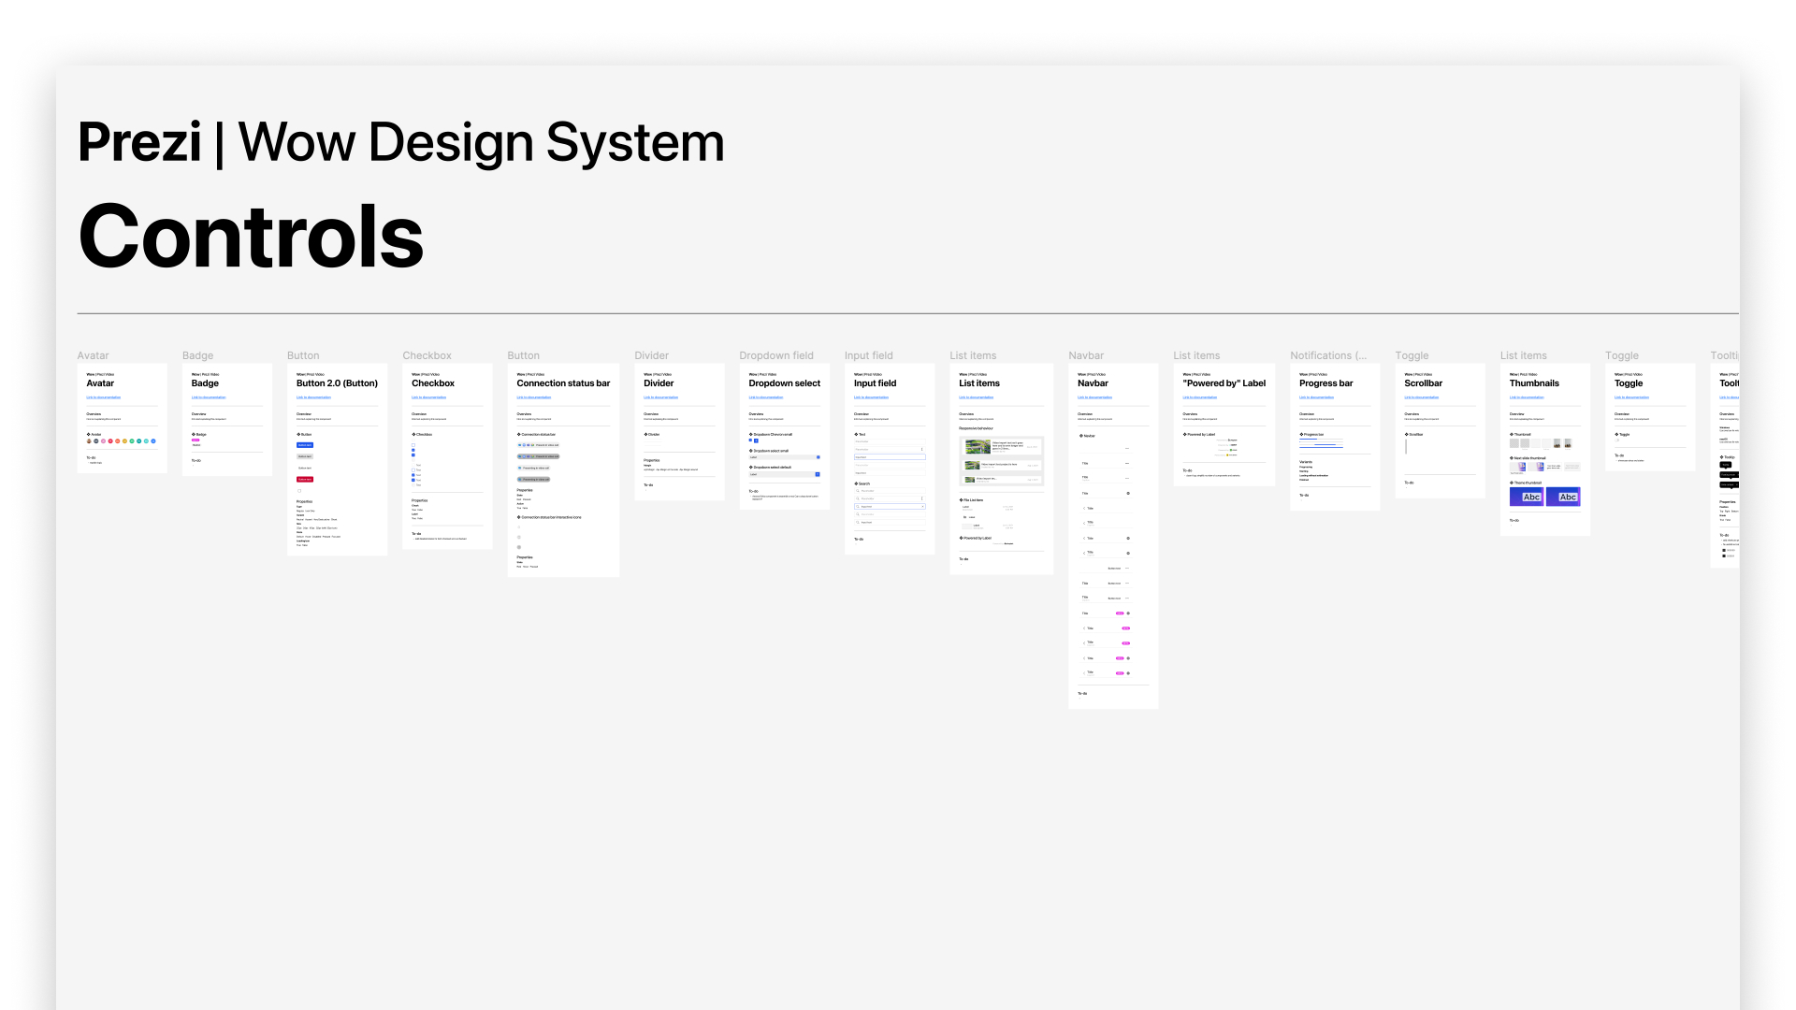
Task: Click first connection status bar pill
Action: coord(538,445)
